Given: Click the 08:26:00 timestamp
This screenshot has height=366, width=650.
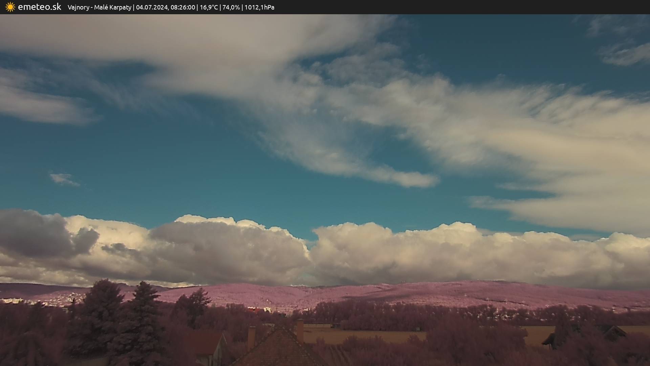Looking at the screenshot, I should [183, 7].
